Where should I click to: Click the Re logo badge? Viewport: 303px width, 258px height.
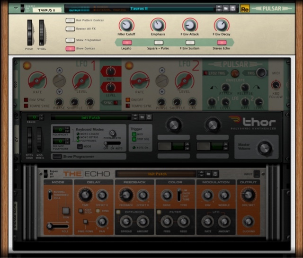pos(245,9)
